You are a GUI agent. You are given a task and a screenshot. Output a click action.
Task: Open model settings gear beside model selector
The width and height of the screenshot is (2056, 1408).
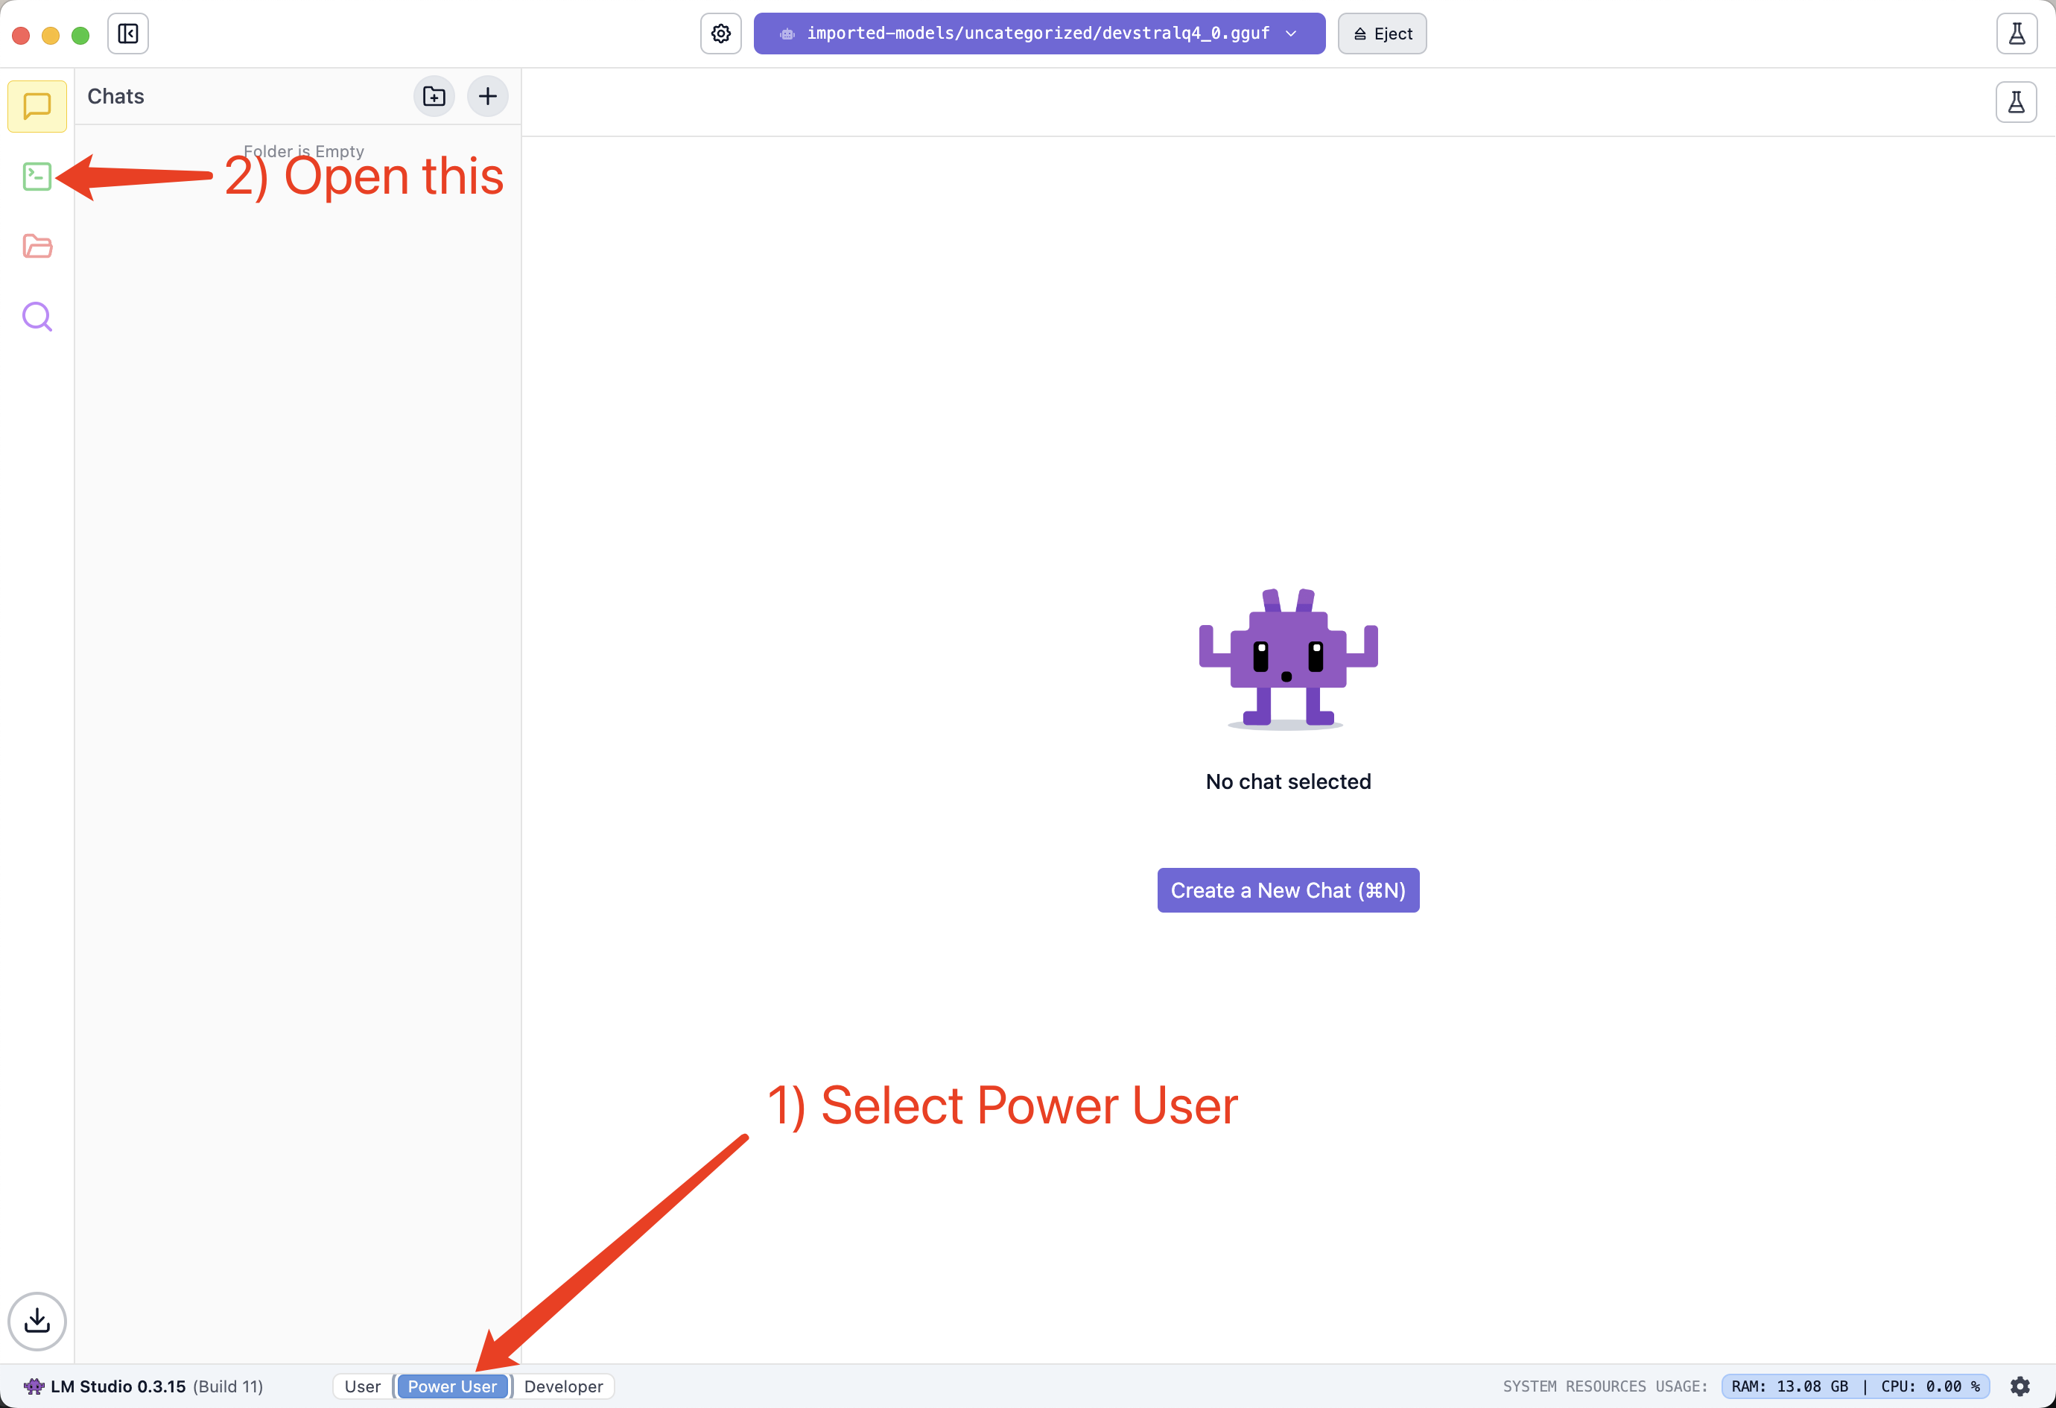click(x=720, y=34)
